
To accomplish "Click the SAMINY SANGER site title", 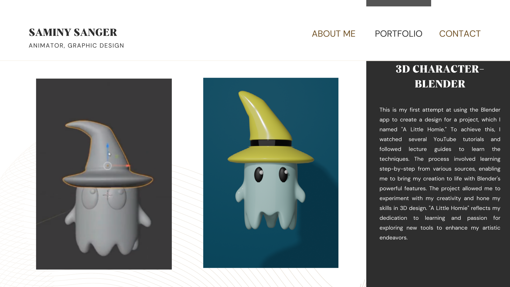I will click(x=73, y=32).
